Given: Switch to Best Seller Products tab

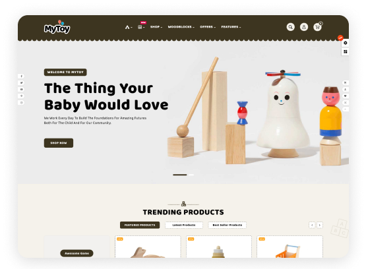Looking at the screenshot, I should pos(227,225).
